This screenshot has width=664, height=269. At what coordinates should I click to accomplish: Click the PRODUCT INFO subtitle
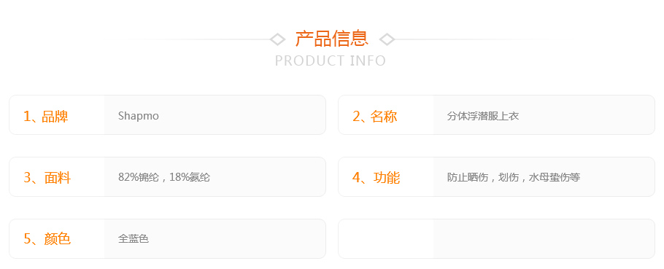pyautogui.click(x=331, y=61)
